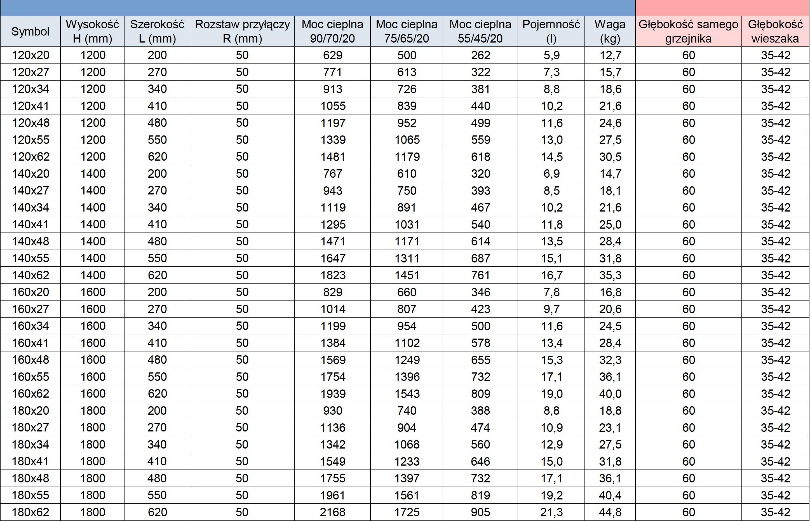
Task: Click the Wysokość H (mm) header
Action: (92, 31)
